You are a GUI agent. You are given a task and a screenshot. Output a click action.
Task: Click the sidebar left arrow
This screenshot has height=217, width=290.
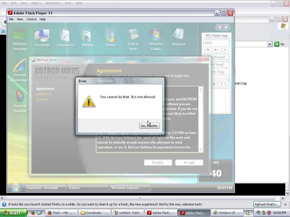tap(219, 27)
